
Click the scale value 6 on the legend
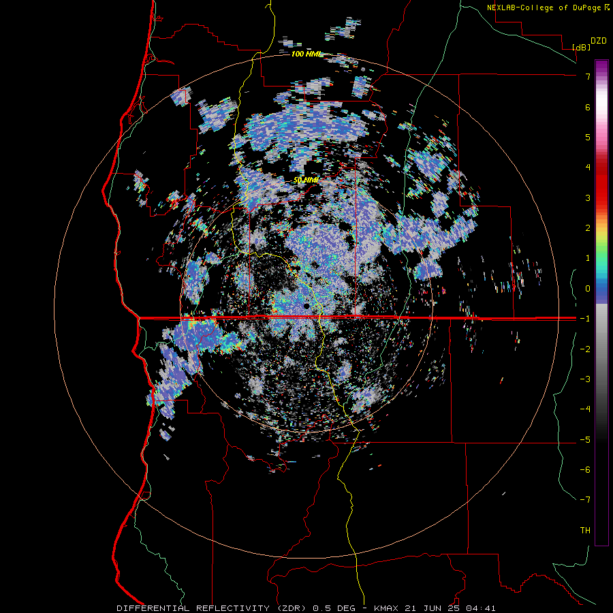588,107
